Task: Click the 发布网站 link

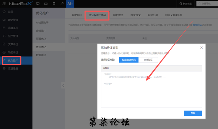Action: pos(197,25)
